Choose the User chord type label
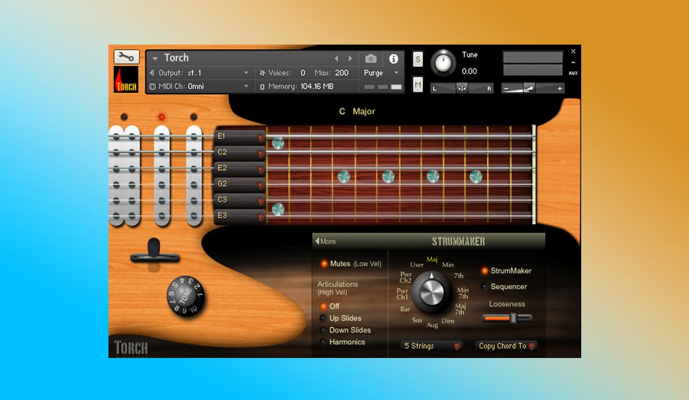Screen dimensions: 689x400 tap(417, 264)
